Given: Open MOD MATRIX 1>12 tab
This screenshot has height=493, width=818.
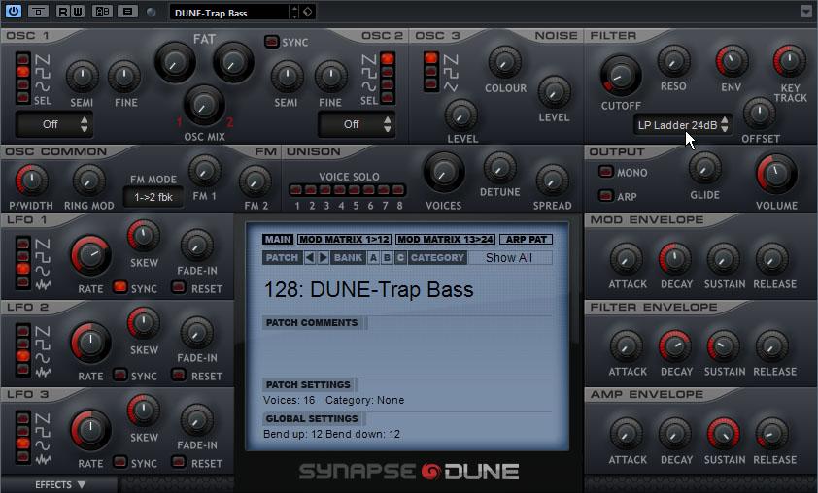Looking at the screenshot, I should click(344, 239).
